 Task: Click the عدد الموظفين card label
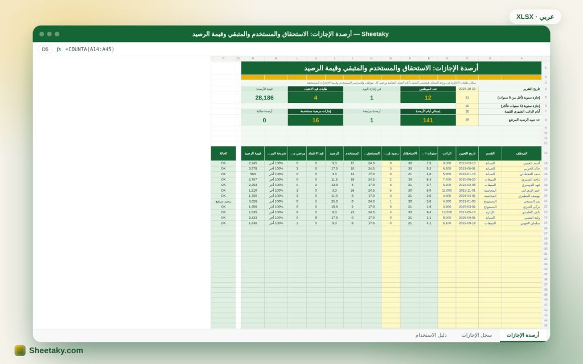(428, 89)
